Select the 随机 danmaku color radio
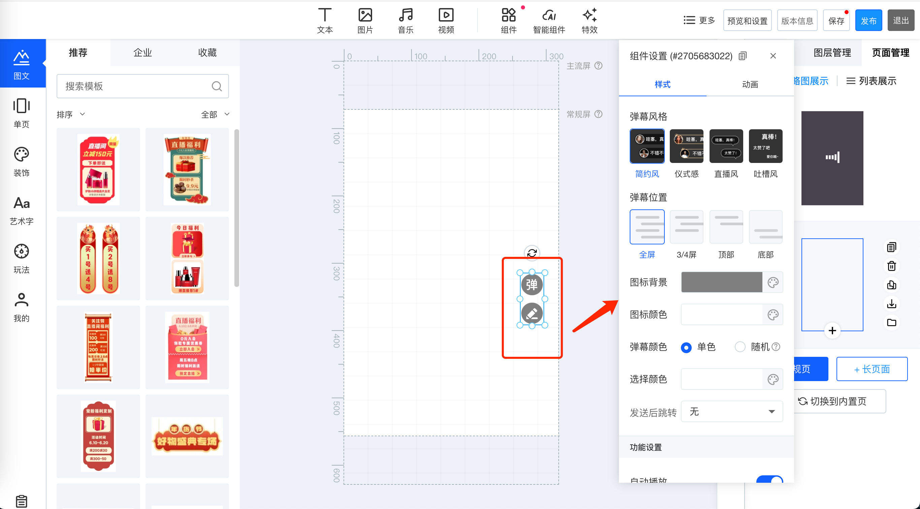The width and height of the screenshot is (920, 509). pos(740,347)
